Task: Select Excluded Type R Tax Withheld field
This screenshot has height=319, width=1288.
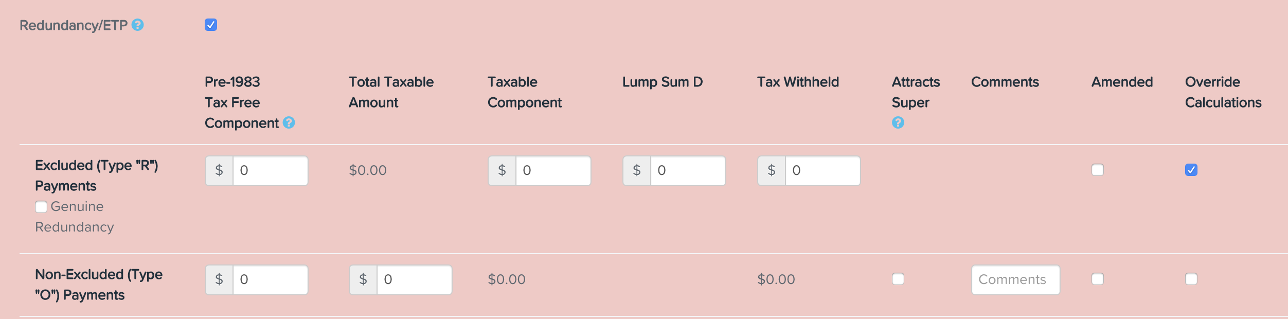Action: coord(822,171)
